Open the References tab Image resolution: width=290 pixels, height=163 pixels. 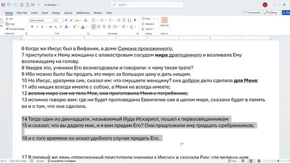83,13
